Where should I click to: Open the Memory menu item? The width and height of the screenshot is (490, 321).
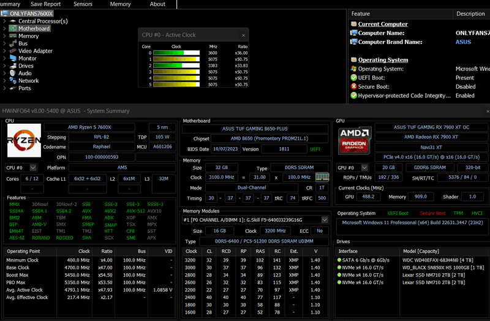point(120,4)
